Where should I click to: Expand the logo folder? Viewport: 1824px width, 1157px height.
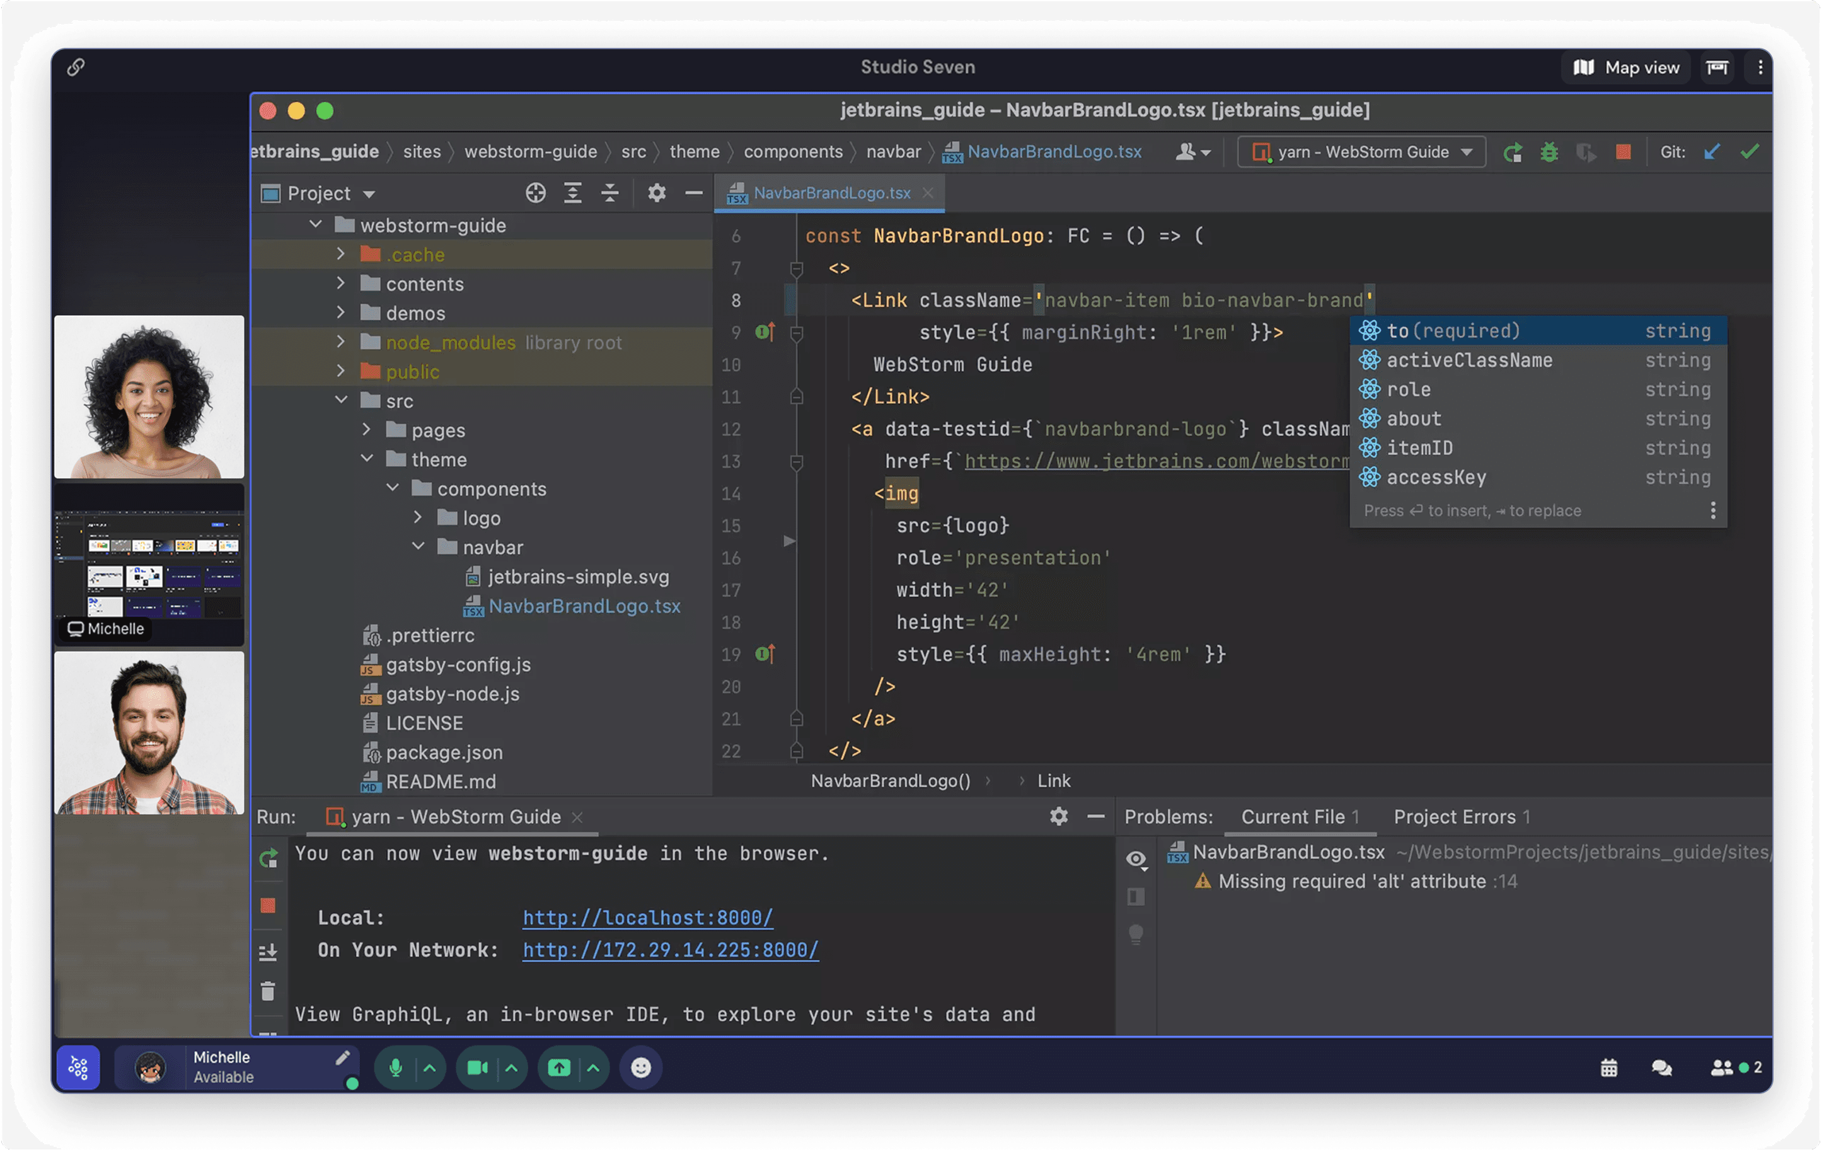coord(418,518)
